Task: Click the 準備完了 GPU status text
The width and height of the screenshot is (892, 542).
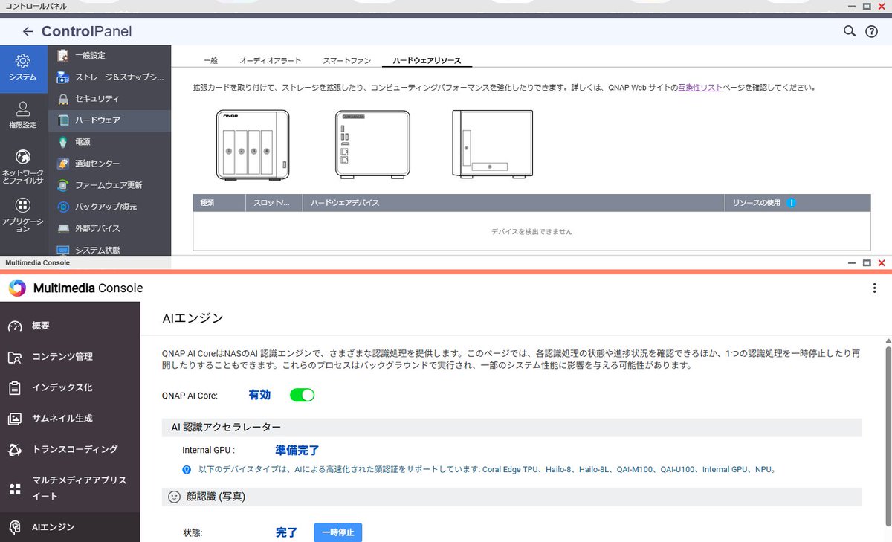Action: click(297, 451)
